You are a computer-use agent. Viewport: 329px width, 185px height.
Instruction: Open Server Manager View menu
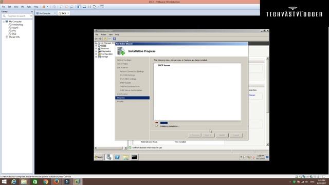click(111, 34)
